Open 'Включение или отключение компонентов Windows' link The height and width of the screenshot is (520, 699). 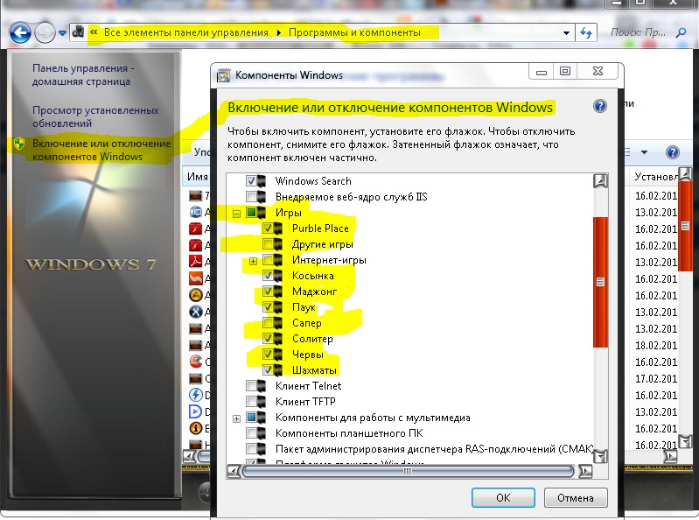coord(101,150)
